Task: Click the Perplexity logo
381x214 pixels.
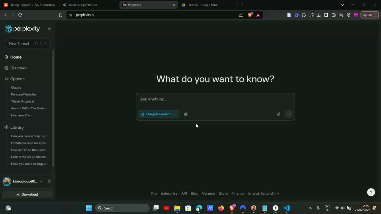Action: [x=22, y=29]
